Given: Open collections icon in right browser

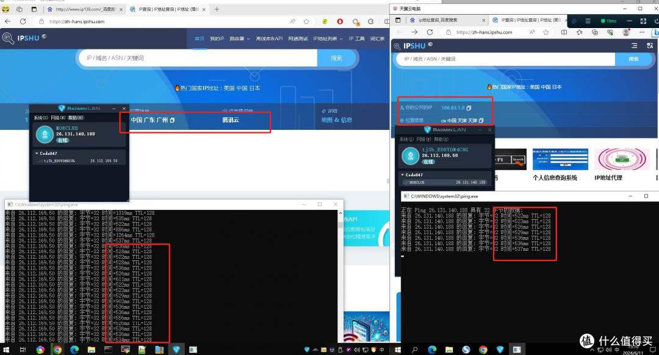Looking at the screenshot, I should pos(595,32).
